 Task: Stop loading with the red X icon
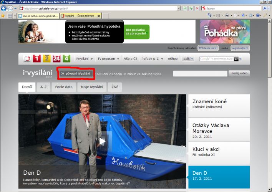197,8
